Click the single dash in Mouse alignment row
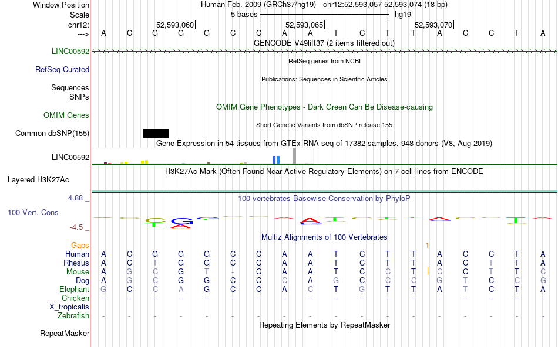558x347 pixels. click(x=233, y=272)
